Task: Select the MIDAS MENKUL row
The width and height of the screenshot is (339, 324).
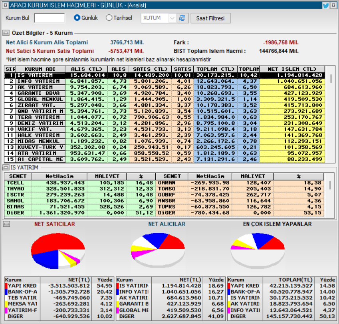Action: point(165,141)
